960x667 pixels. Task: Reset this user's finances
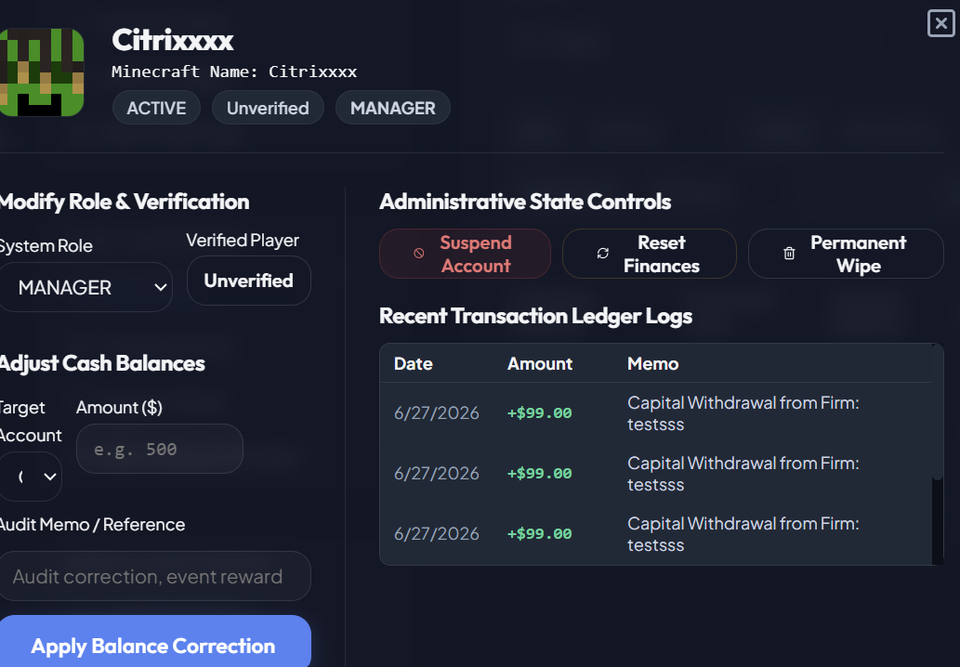(649, 254)
